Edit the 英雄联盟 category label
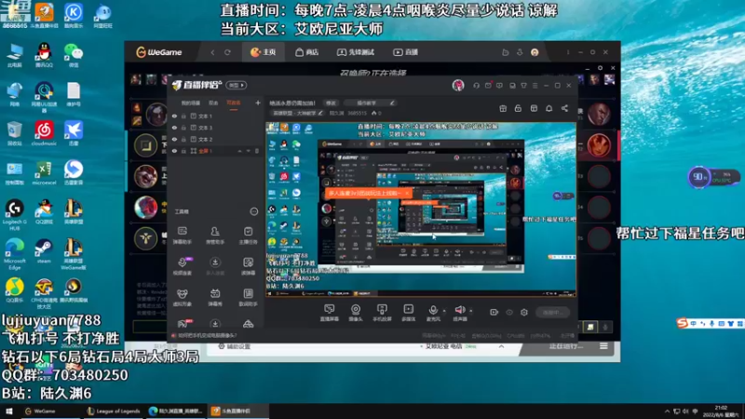The height and width of the screenshot is (419, 745). 297,113
